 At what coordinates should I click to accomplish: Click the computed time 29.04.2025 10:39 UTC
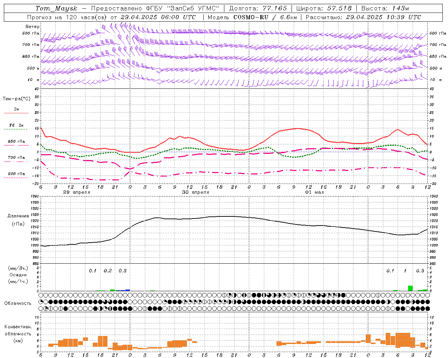pyautogui.click(x=383, y=17)
